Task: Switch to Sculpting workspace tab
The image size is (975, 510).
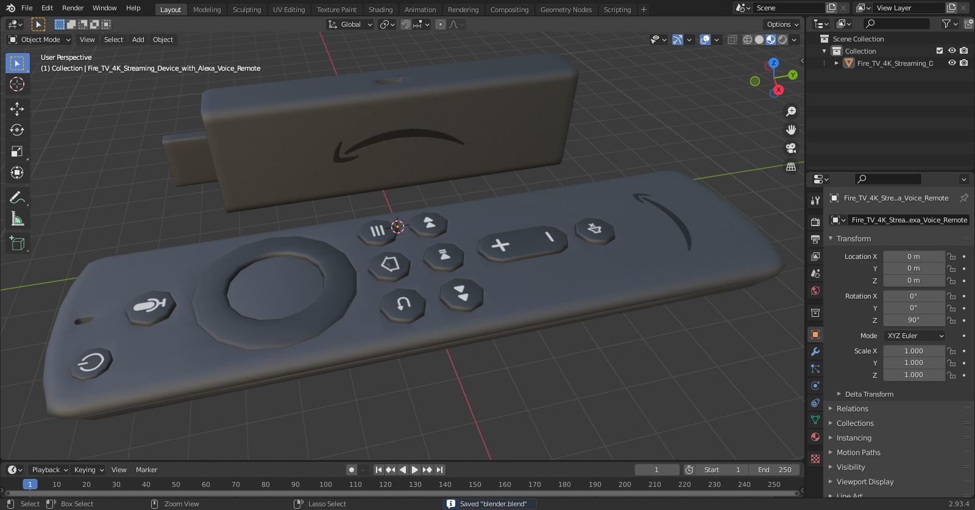Action: coord(247,10)
